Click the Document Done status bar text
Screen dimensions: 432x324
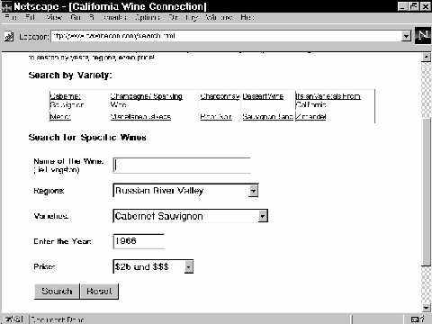(x=58, y=319)
